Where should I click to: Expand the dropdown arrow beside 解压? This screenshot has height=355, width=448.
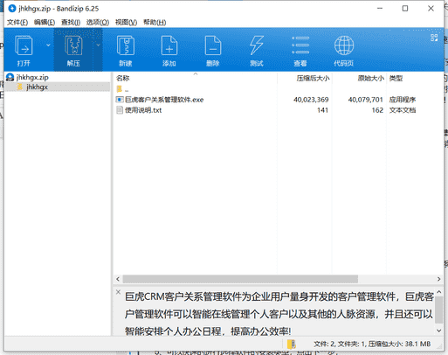(x=98, y=45)
